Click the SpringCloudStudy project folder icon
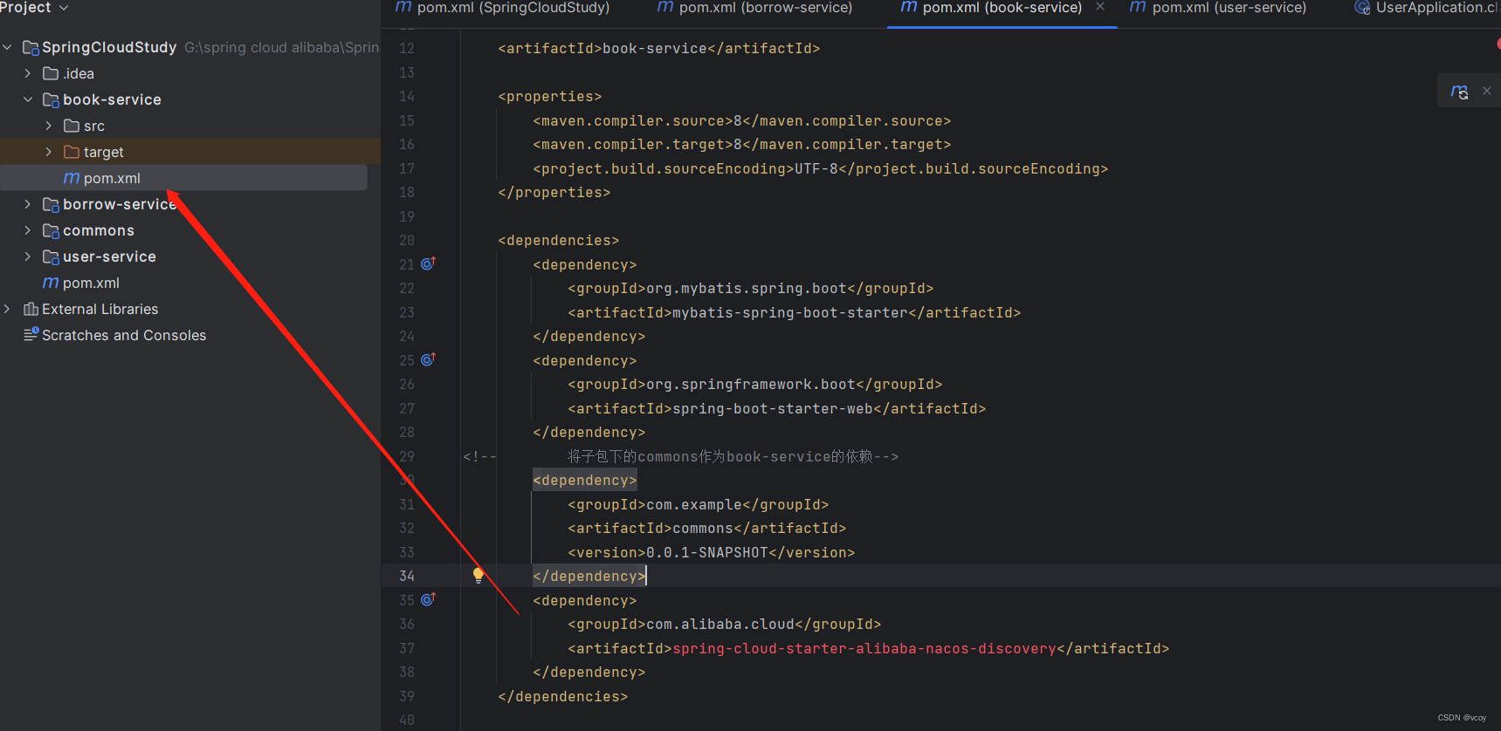 click(31, 47)
